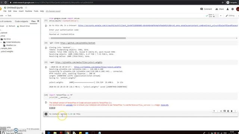The height and width of the screenshot is (134, 239).
Task: Open the Edit menu
Action: 10,11
